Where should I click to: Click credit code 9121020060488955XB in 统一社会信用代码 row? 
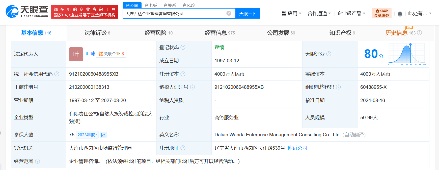point(94,74)
